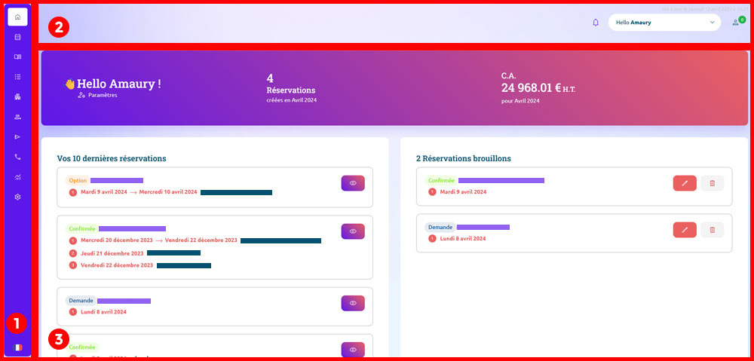Viewport: 754px width, 361px height.
Task: View the Option reservation with eye button
Action: 353,183
